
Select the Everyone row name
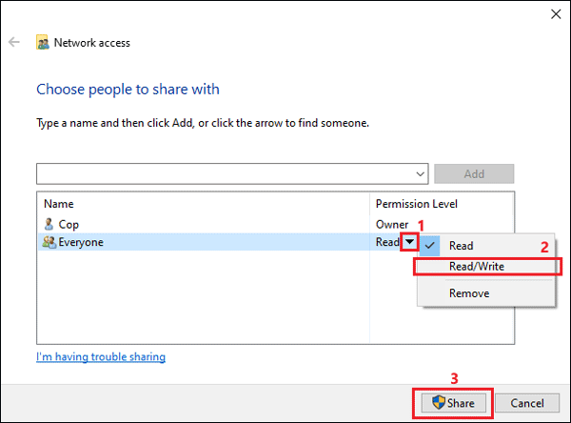point(81,242)
